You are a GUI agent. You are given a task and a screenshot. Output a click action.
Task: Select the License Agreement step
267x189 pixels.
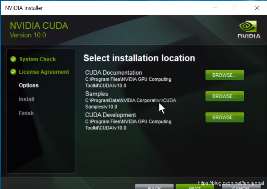click(44, 72)
